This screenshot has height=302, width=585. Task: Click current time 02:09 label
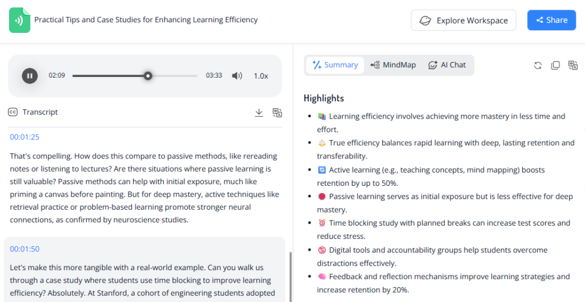(x=57, y=75)
